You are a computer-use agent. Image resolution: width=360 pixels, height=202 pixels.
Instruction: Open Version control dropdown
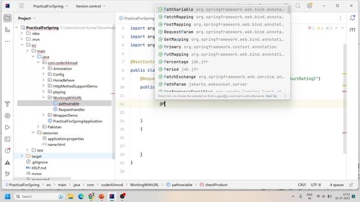(x=91, y=6)
